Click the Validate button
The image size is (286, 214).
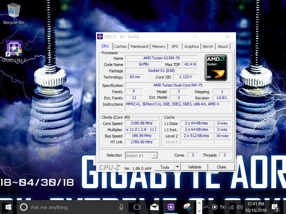click(194, 167)
